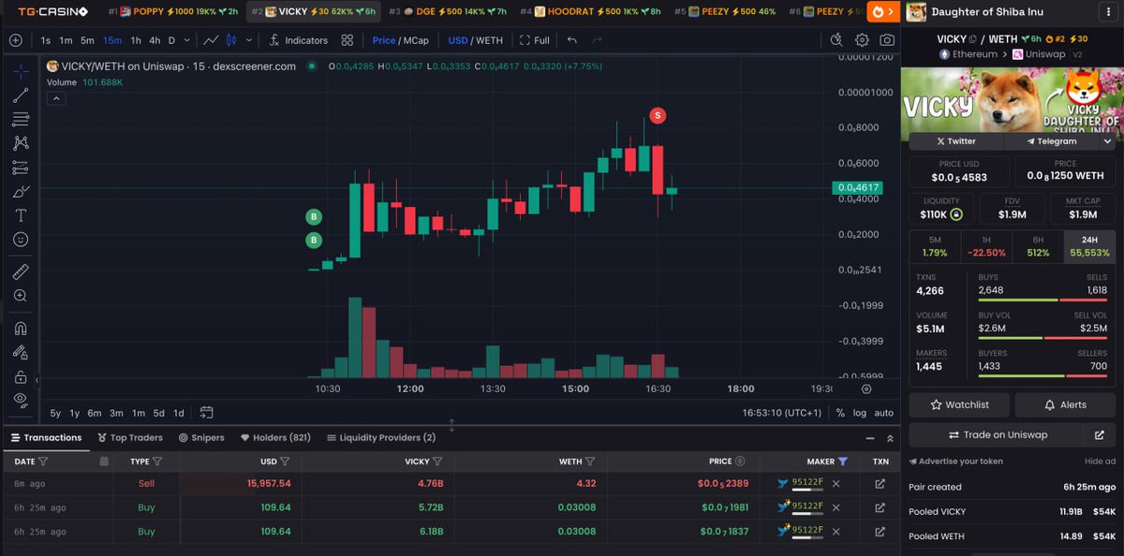Add VICKY to Watchlist

click(x=961, y=404)
